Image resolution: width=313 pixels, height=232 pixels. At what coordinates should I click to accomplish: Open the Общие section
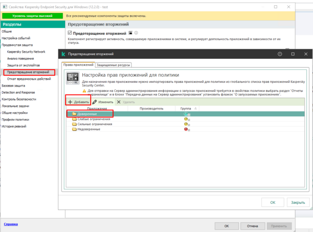pyautogui.click(x=7, y=31)
